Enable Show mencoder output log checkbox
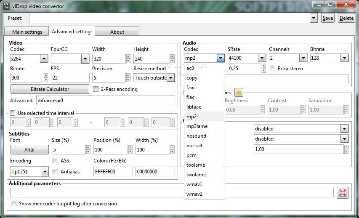Viewport: 359px width, 218px height. 14,204
